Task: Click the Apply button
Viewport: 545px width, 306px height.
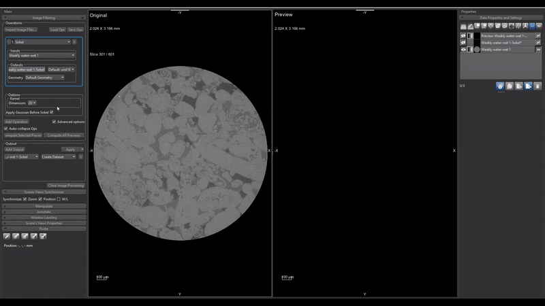Action: (x=71, y=150)
